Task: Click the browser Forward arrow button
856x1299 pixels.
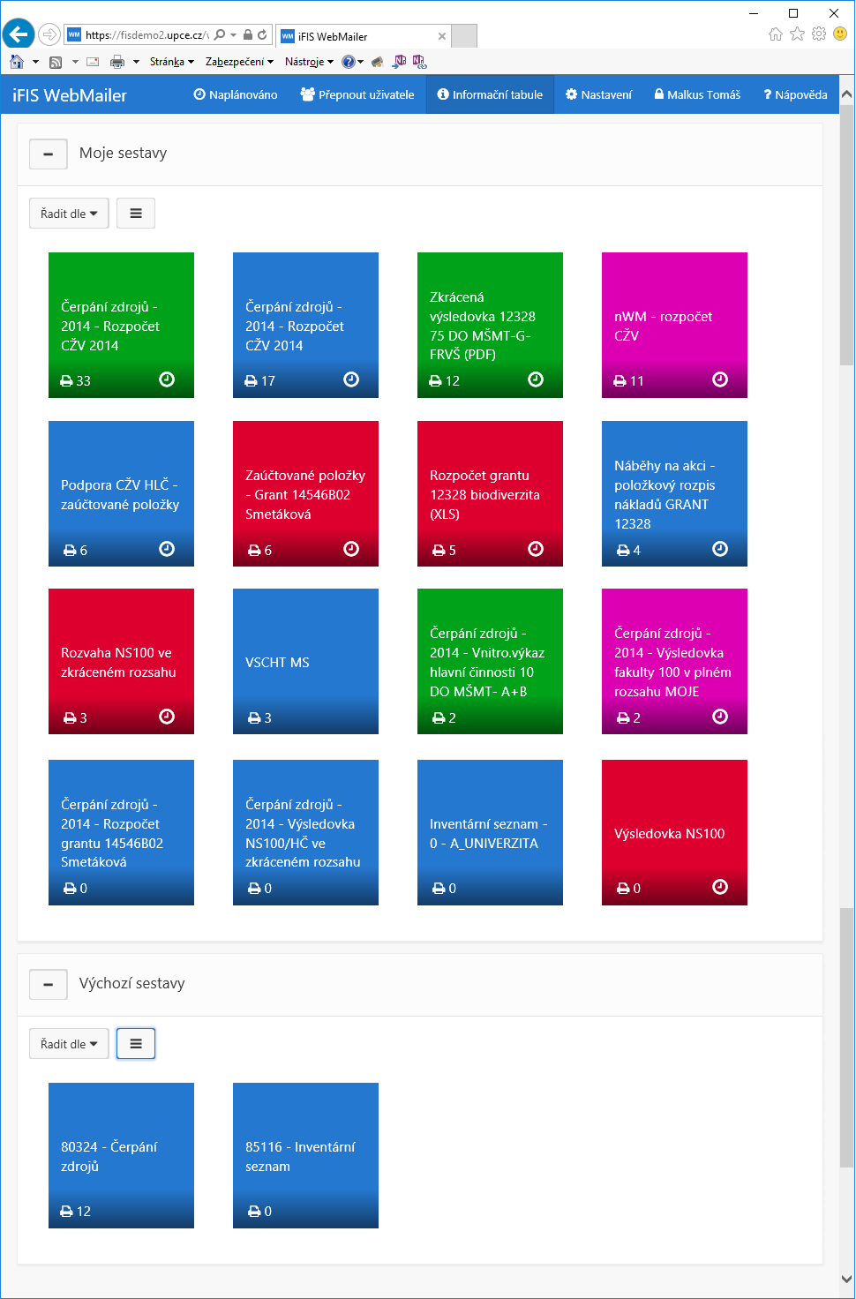Action: click(x=49, y=34)
